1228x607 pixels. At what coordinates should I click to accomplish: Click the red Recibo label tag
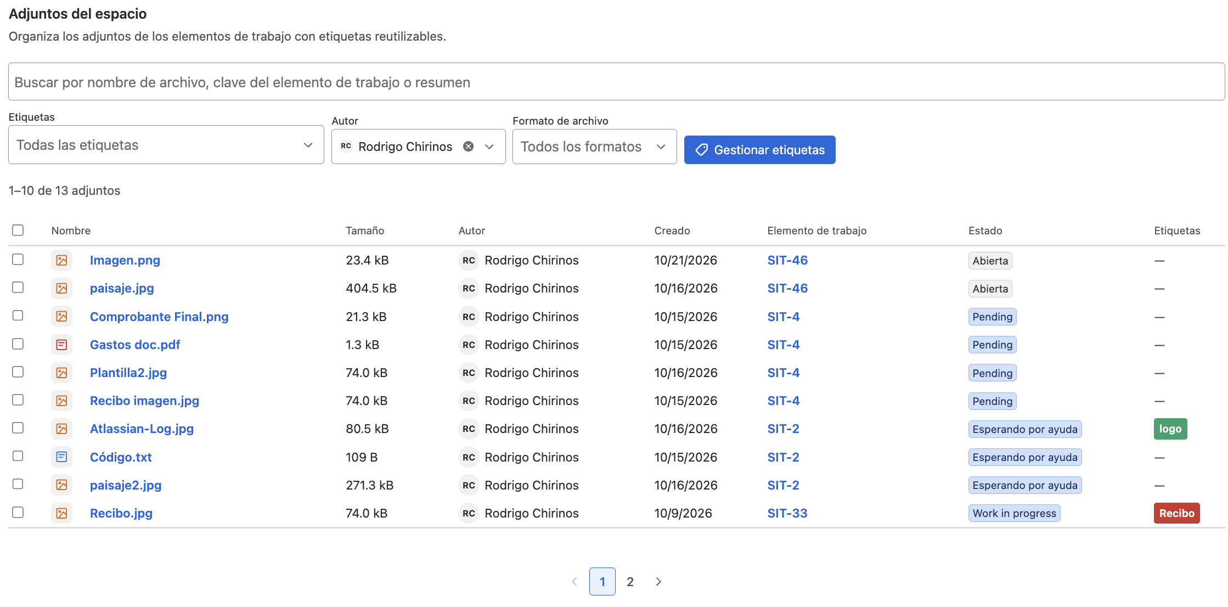pos(1176,513)
